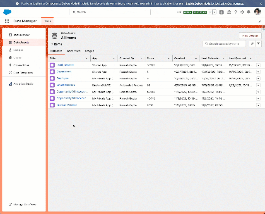Image resolution: width=265 pixels, height=214 pixels.
Task: Toggle the favorites star icon
Action: tap(210, 12)
